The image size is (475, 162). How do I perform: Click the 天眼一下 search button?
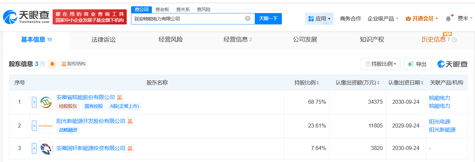268,19
